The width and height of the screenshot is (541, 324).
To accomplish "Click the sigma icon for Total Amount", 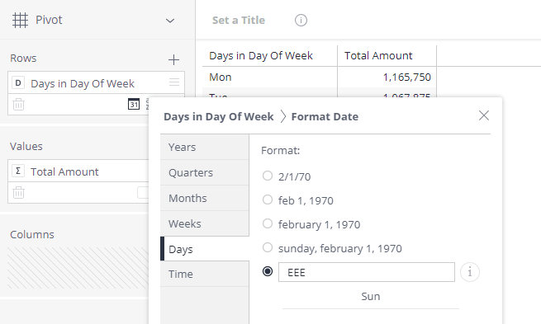I will (x=18, y=171).
